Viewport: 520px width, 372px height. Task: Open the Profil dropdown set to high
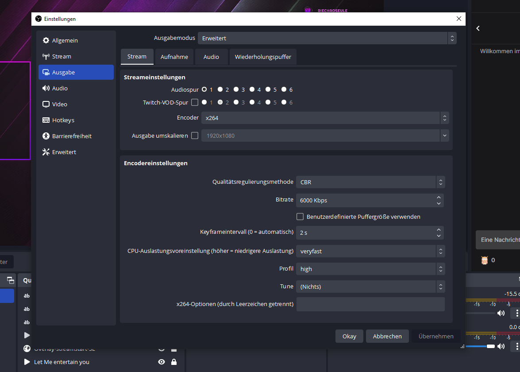[x=370, y=269]
